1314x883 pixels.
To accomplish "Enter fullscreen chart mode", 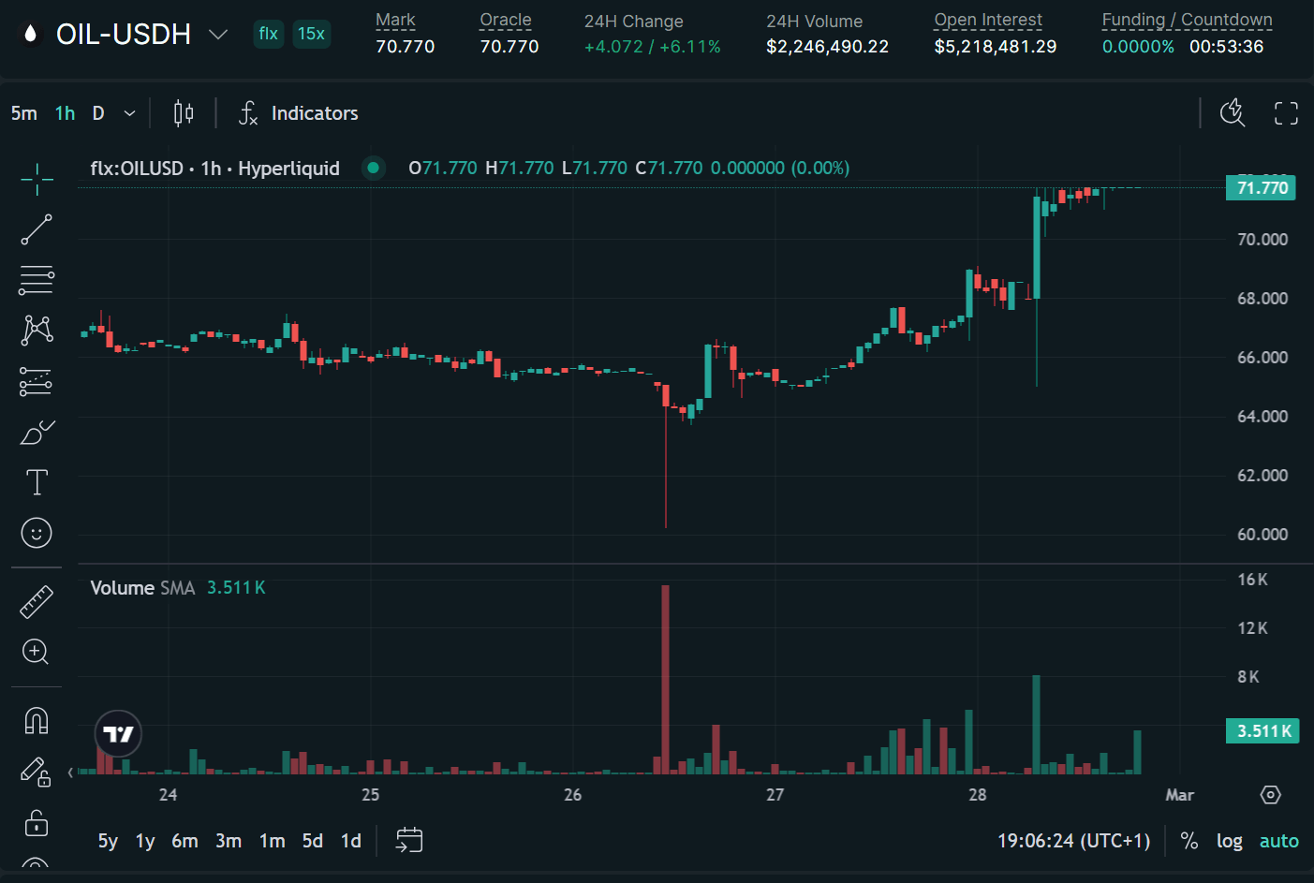I will point(1286,113).
